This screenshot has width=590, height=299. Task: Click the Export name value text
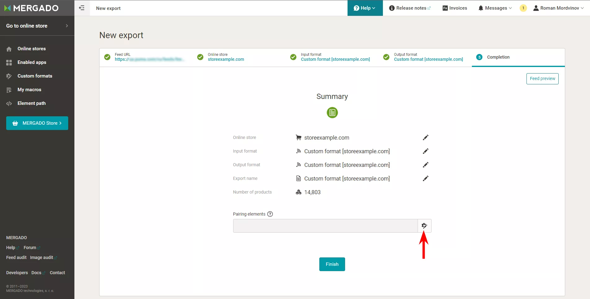[347, 179]
